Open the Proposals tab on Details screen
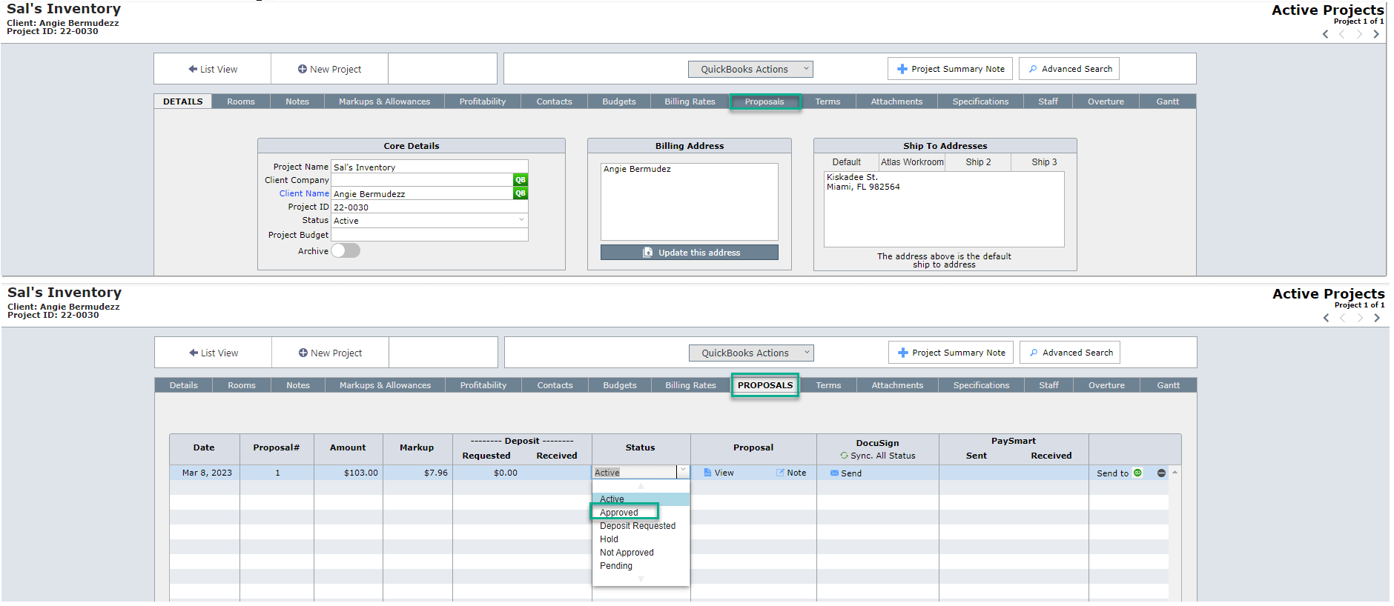The image size is (1394, 606). [x=764, y=101]
